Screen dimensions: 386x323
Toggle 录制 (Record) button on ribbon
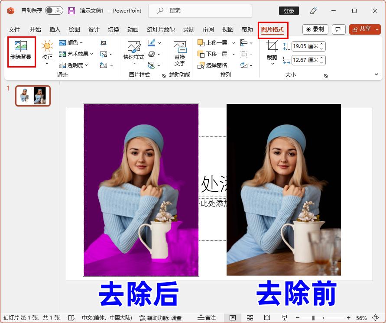315,29
